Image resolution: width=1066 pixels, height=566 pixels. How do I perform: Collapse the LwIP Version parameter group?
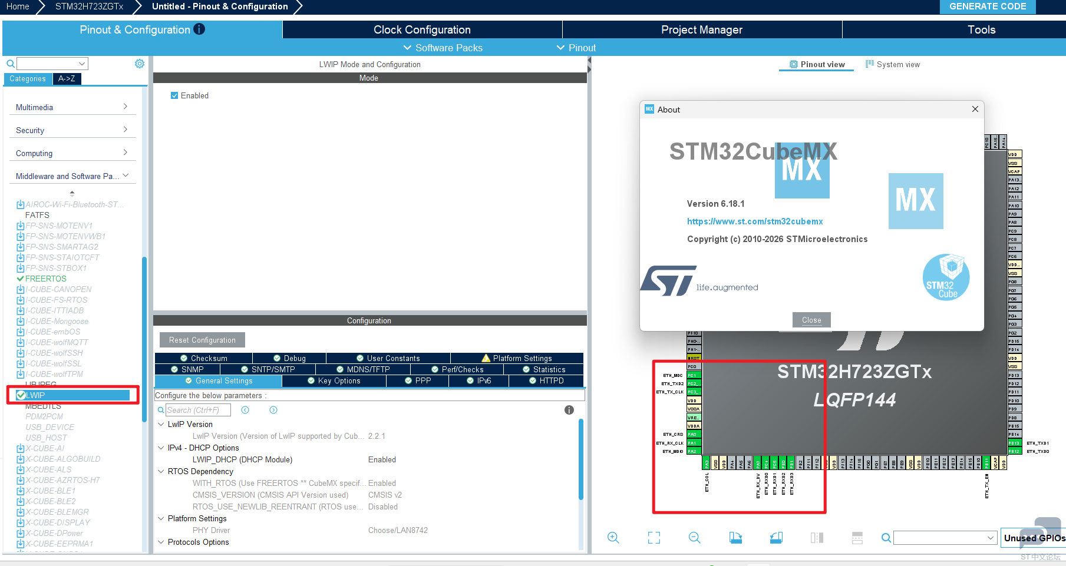161,424
